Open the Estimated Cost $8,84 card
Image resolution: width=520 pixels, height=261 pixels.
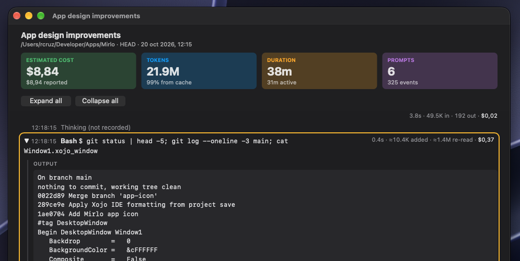[x=78, y=71]
